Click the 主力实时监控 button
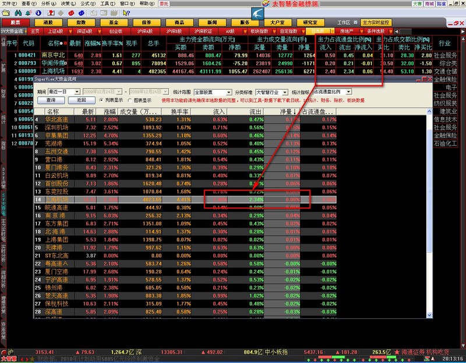 coord(376,23)
